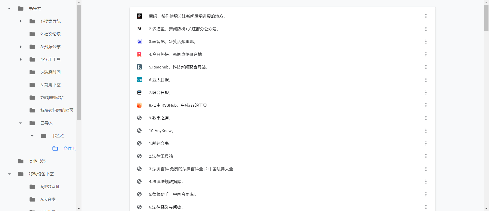The image size is (489, 211).
Task: Open more actions for 1.裁判文书 bookmark
Action: 426,143
